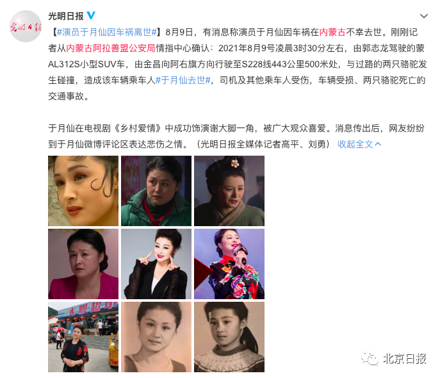The height and width of the screenshot is (378, 440).
Task: Open photo of woman pointing at cheeks
Action: pyautogui.click(x=156, y=264)
